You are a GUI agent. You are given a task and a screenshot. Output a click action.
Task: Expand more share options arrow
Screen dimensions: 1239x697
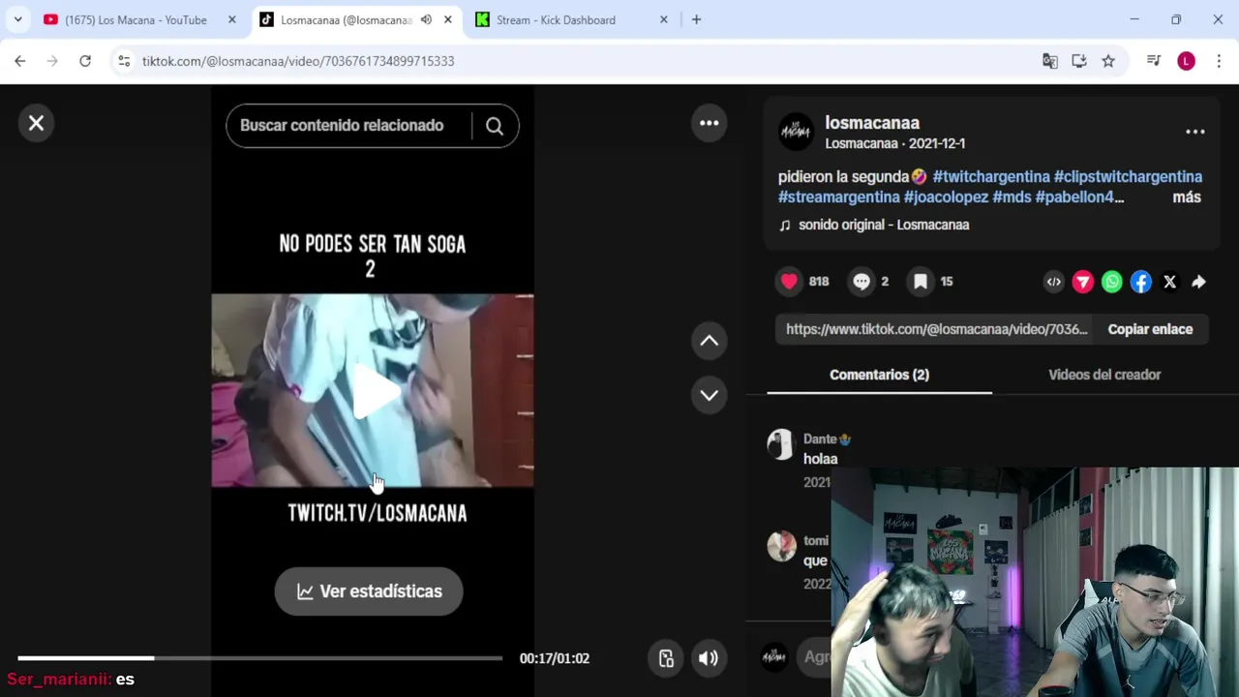click(x=1198, y=282)
